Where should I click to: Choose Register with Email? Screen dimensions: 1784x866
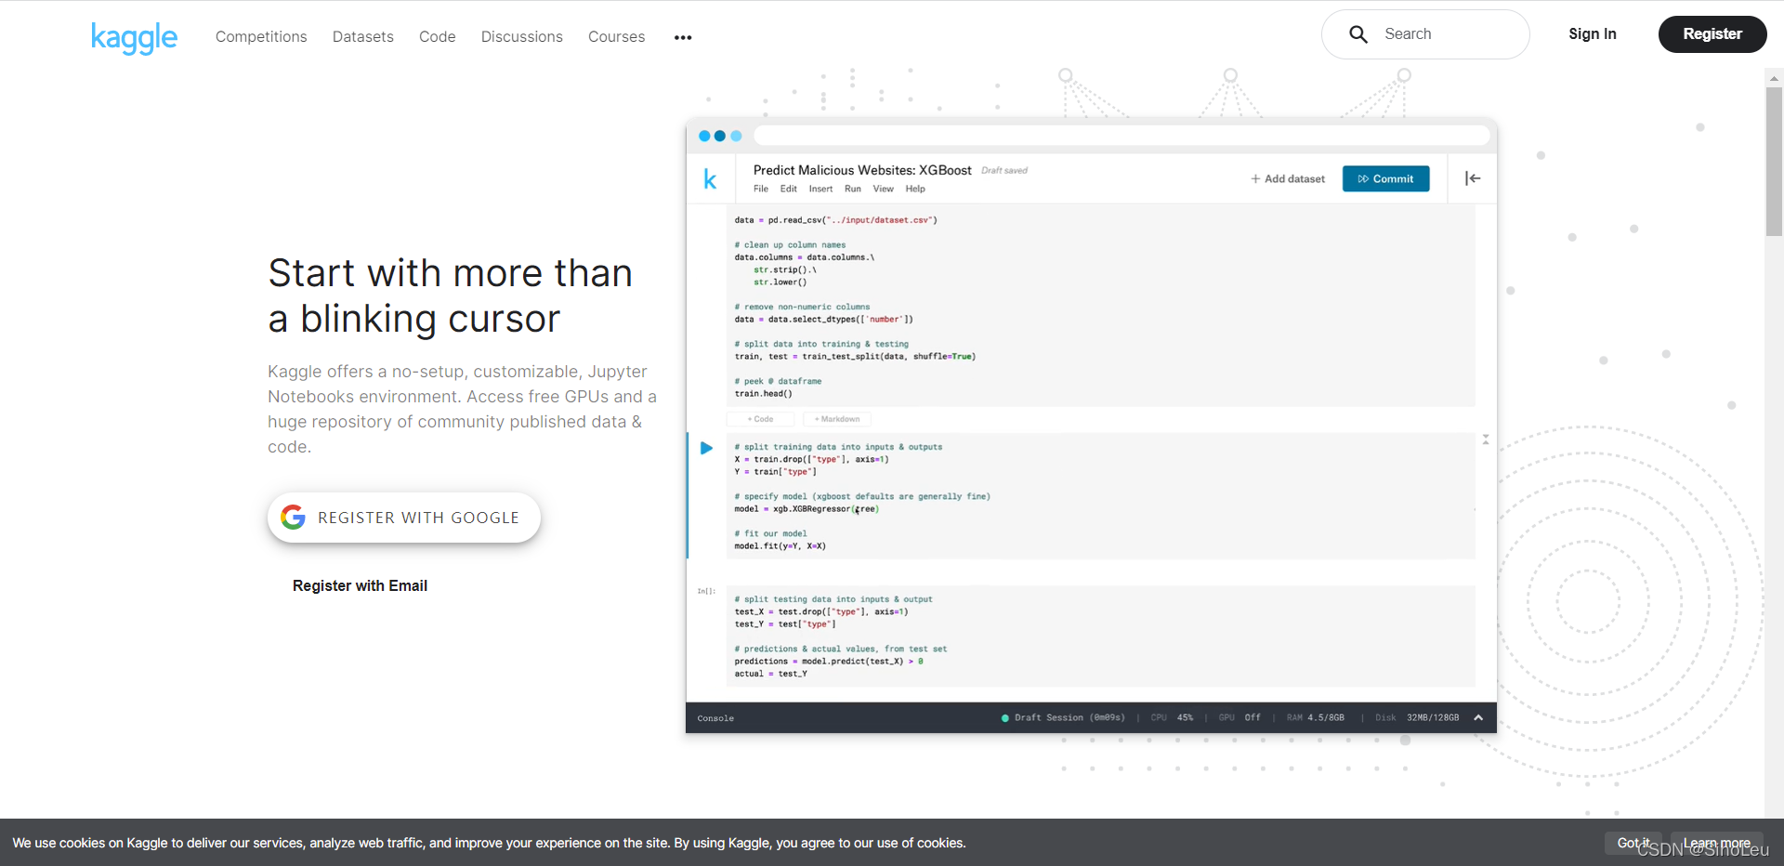click(x=360, y=585)
